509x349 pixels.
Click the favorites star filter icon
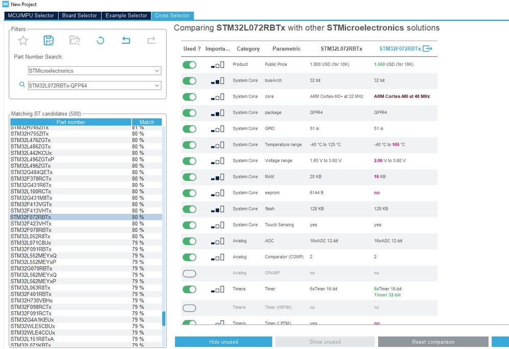[23, 41]
